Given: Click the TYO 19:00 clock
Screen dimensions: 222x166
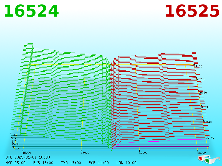Looking at the screenshot, I should point(71,163).
